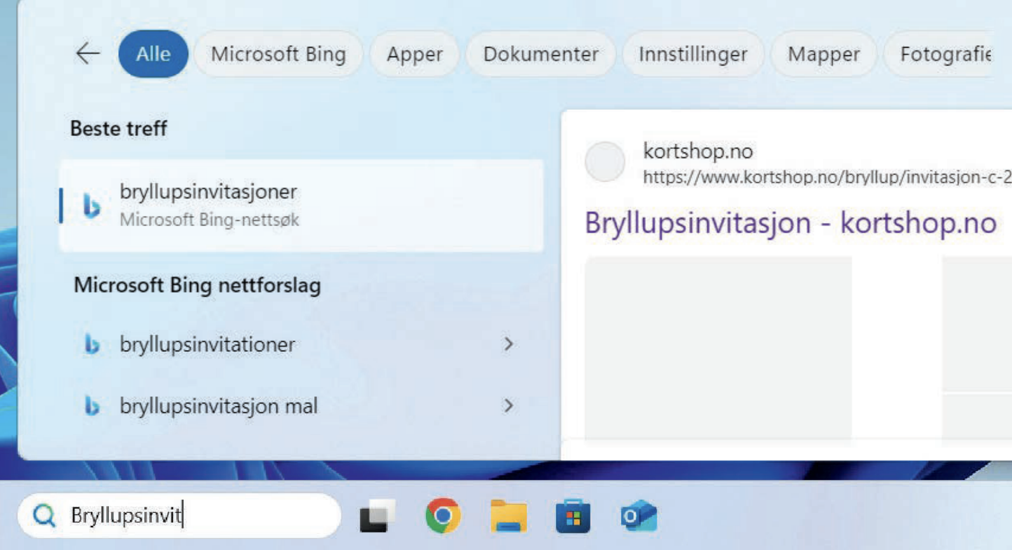1012x550 pixels.
Task: Select best match bryllupsinvitasjoner web search
Action: click(x=301, y=205)
